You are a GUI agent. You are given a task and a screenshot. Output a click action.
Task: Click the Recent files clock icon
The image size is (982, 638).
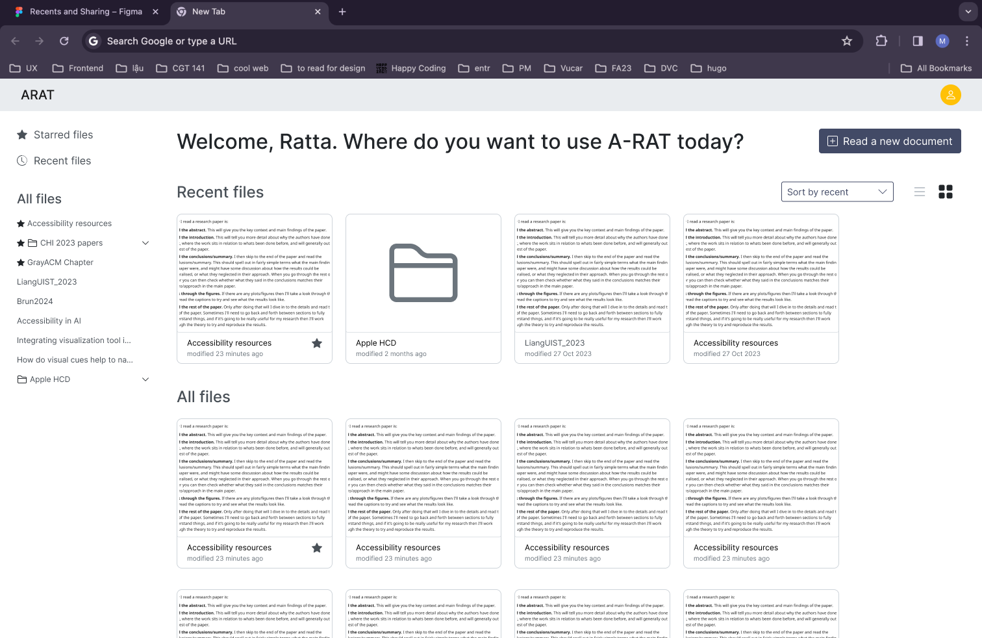[22, 160]
